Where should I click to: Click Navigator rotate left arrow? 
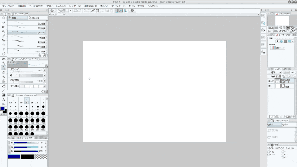tap(281, 31)
